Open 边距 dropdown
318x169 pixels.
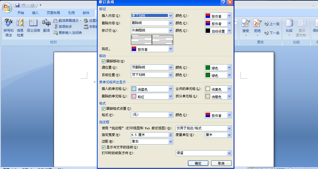(152, 141)
